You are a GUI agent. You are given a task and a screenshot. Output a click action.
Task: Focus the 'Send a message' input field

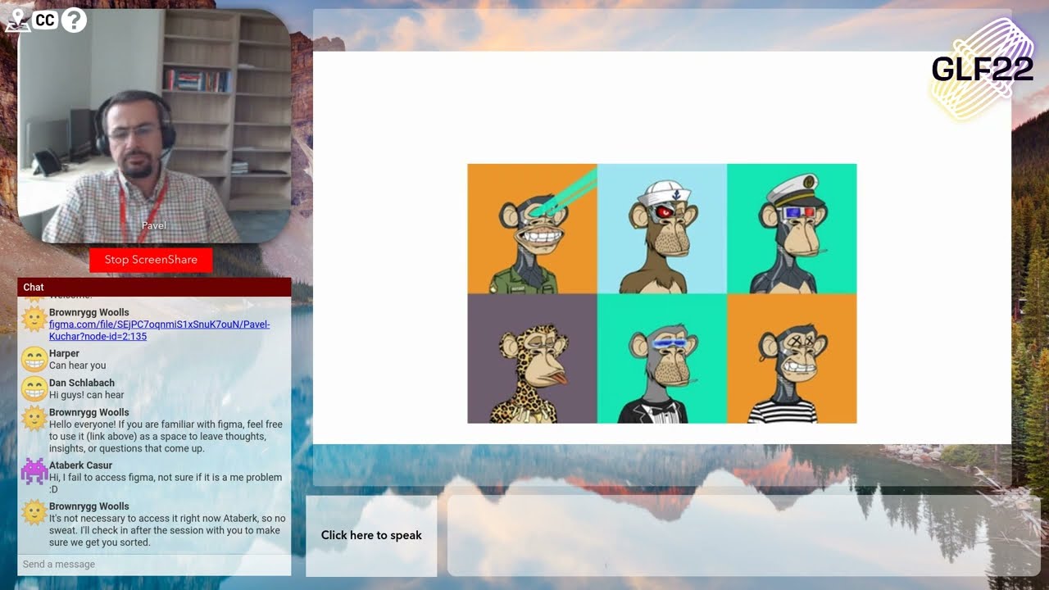tap(154, 565)
